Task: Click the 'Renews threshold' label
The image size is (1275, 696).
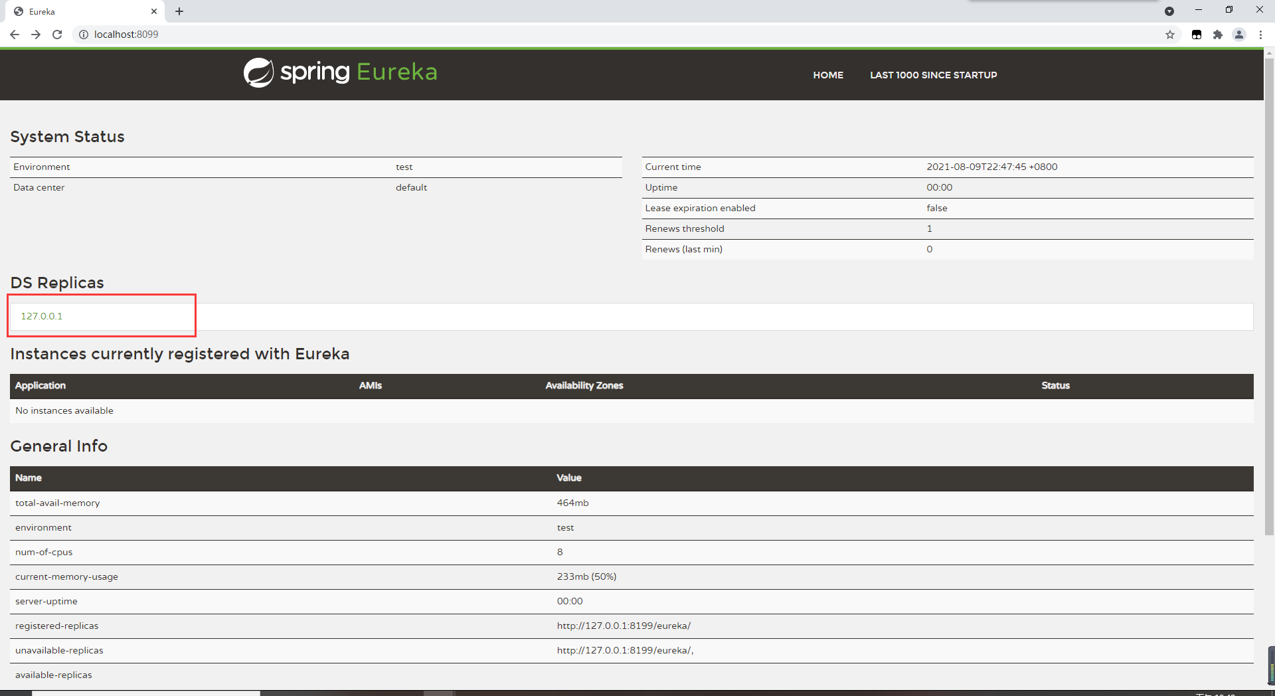Action: tap(685, 228)
